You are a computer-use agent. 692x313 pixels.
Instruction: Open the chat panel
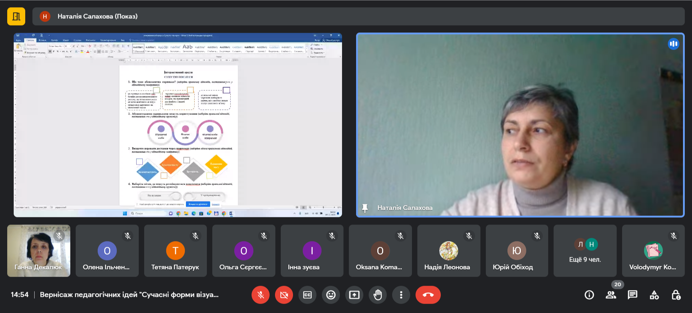coord(633,295)
